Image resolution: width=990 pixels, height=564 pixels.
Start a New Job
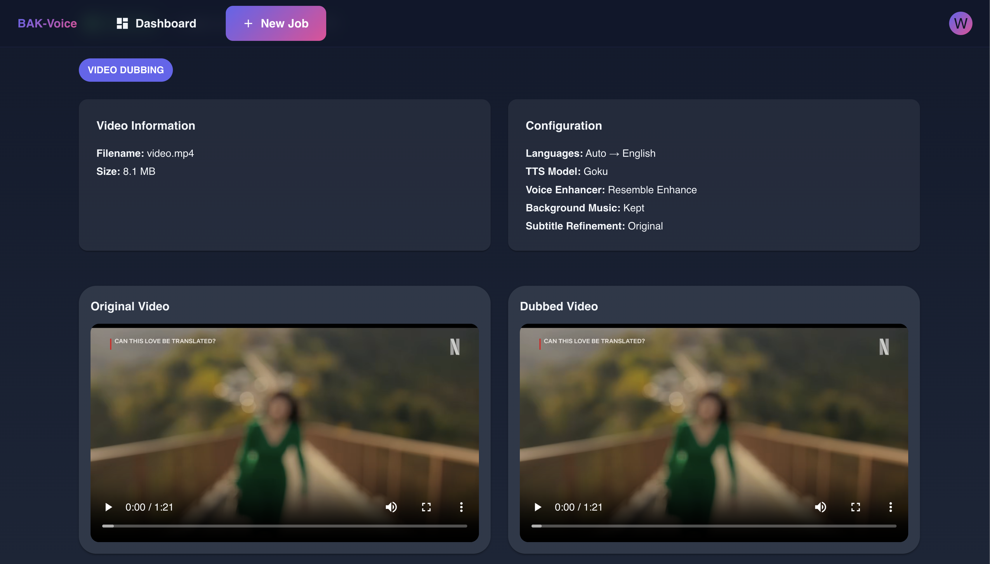click(276, 23)
